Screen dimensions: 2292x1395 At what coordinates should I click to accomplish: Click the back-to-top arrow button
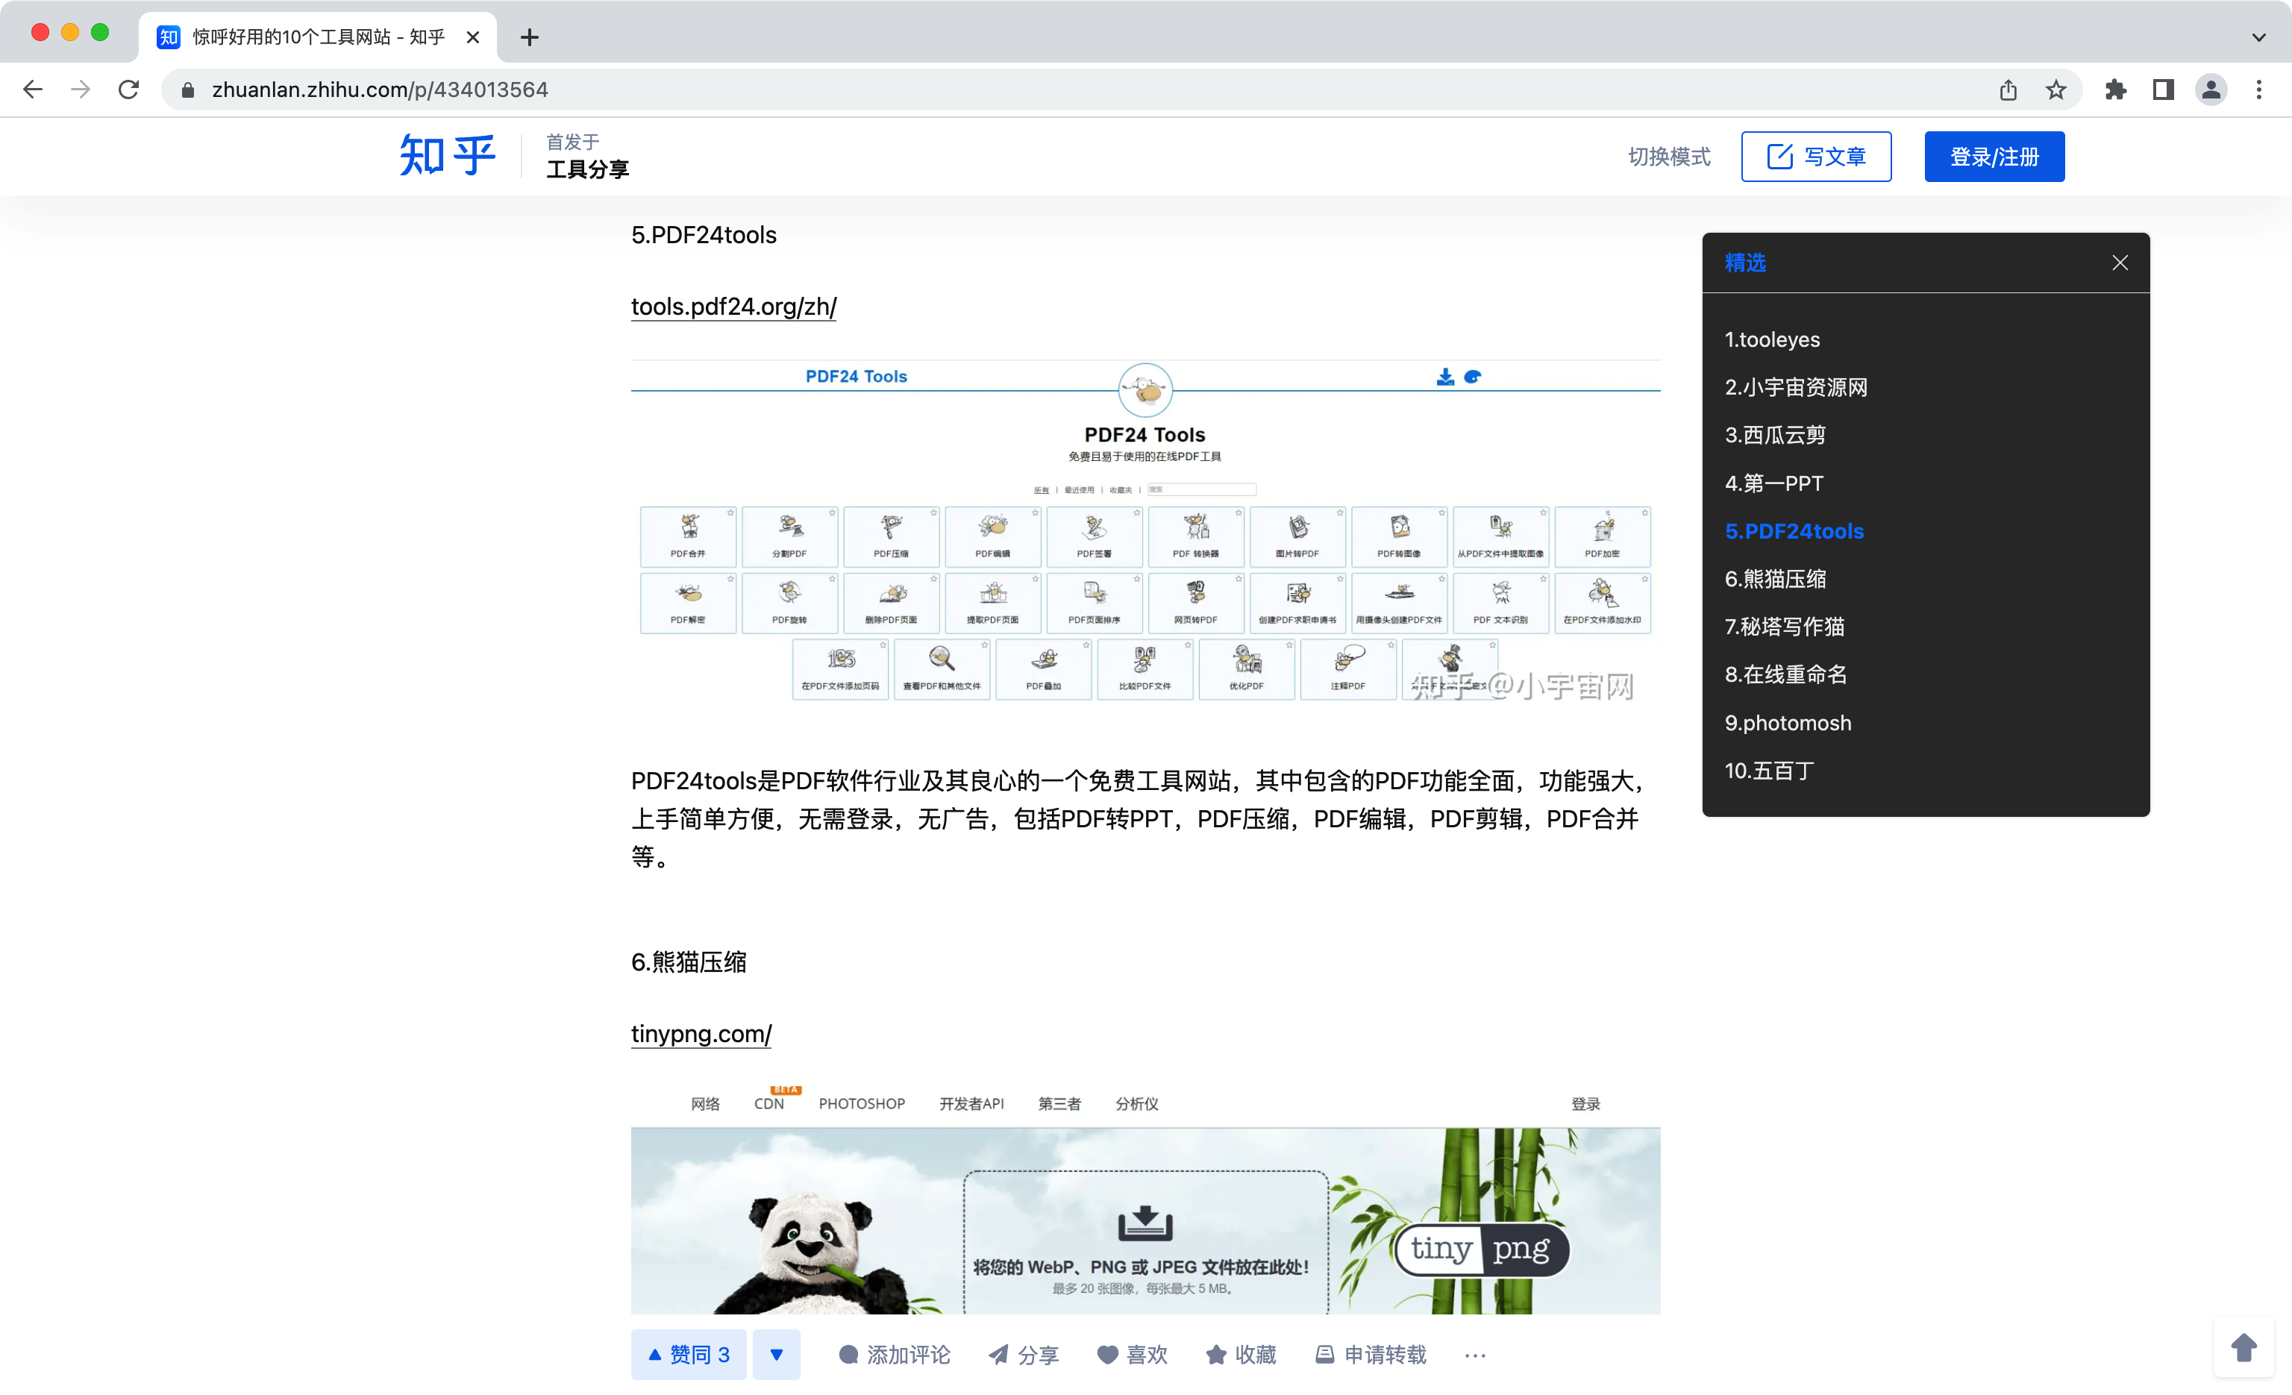point(2244,1347)
